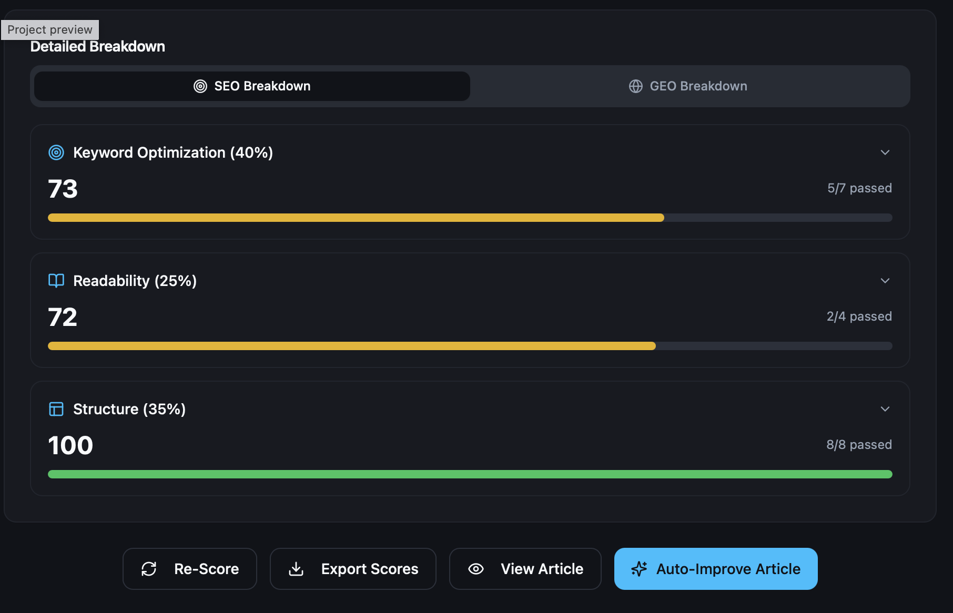
Task: Expand the Readability section chevron
Action: pos(885,281)
